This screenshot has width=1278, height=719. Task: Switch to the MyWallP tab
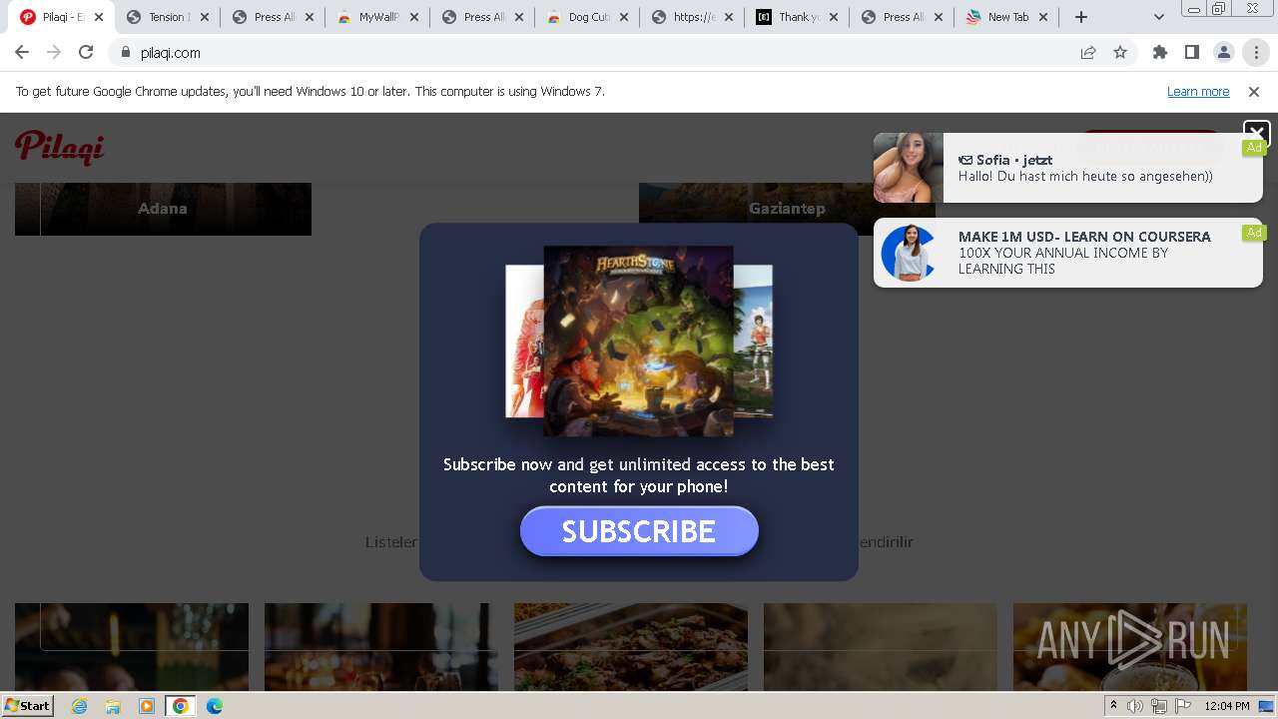[x=376, y=17]
